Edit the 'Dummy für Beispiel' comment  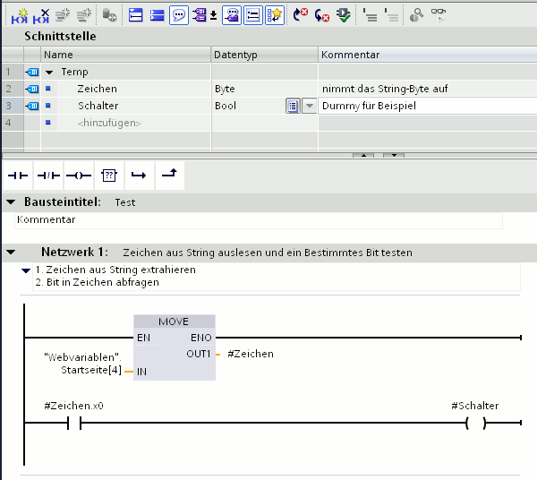(x=428, y=106)
